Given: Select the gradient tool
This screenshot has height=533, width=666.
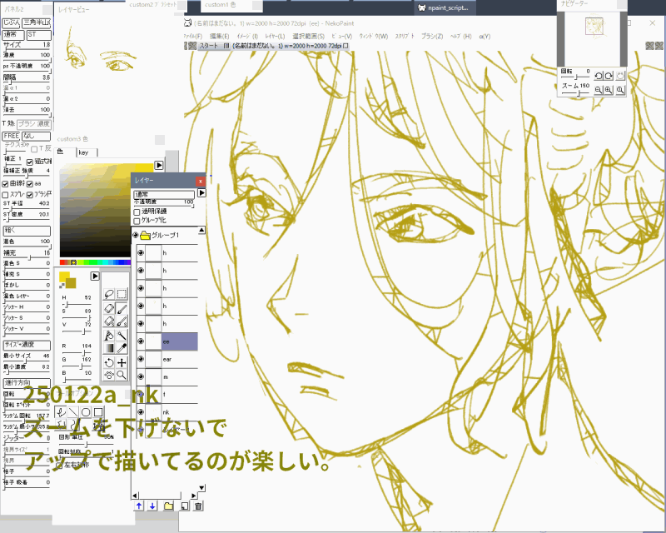Looking at the screenshot, I should [x=109, y=348].
